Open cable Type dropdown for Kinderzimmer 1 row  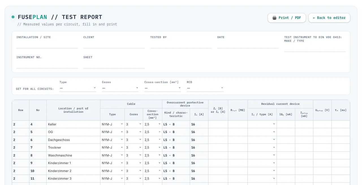[x=112, y=163]
